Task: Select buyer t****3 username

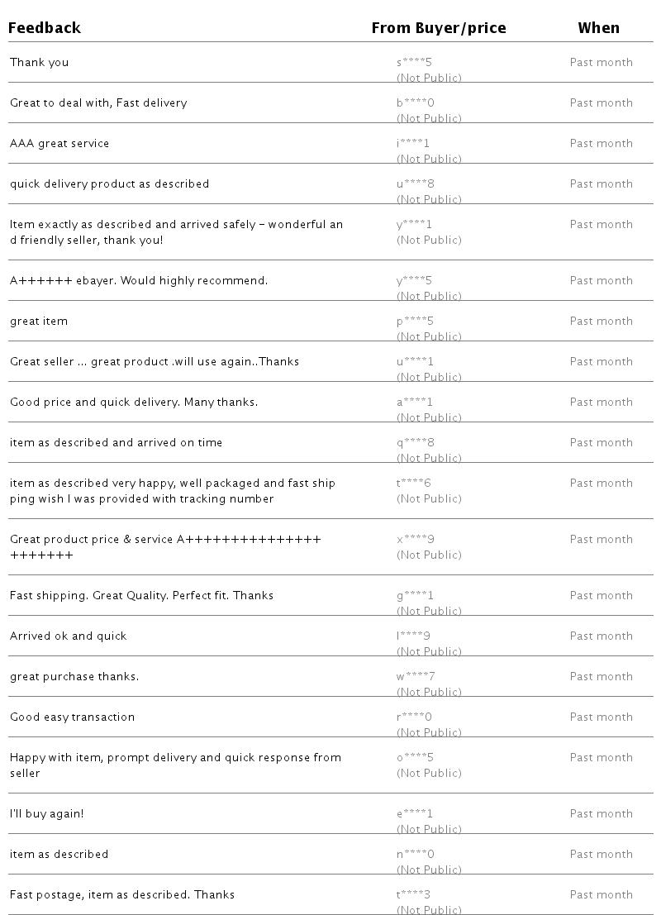Action: click(413, 894)
